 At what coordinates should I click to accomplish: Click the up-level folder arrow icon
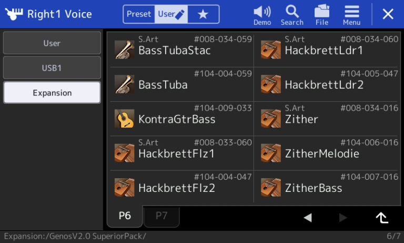click(382, 218)
